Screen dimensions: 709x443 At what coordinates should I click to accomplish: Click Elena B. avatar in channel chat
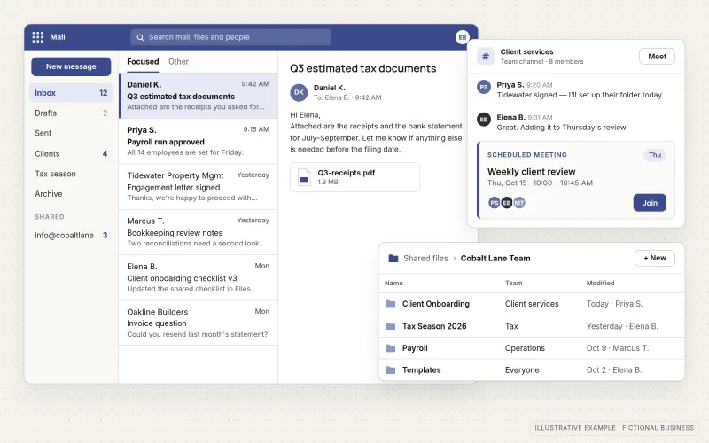point(484,120)
